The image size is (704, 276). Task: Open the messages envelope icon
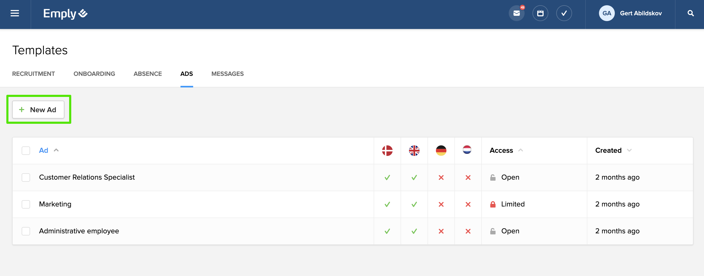point(516,13)
